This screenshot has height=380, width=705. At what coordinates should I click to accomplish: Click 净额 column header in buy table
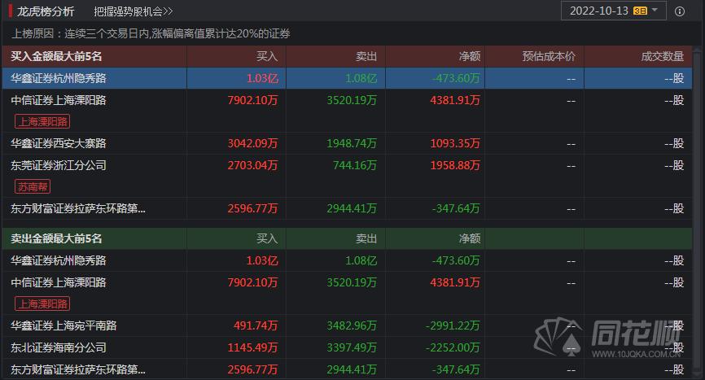[x=470, y=56]
